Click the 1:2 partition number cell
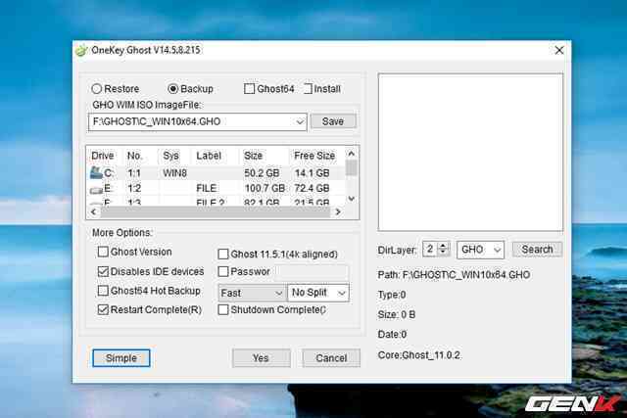Image resolution: width=627 pixels, height=418 pixels. 134,188
